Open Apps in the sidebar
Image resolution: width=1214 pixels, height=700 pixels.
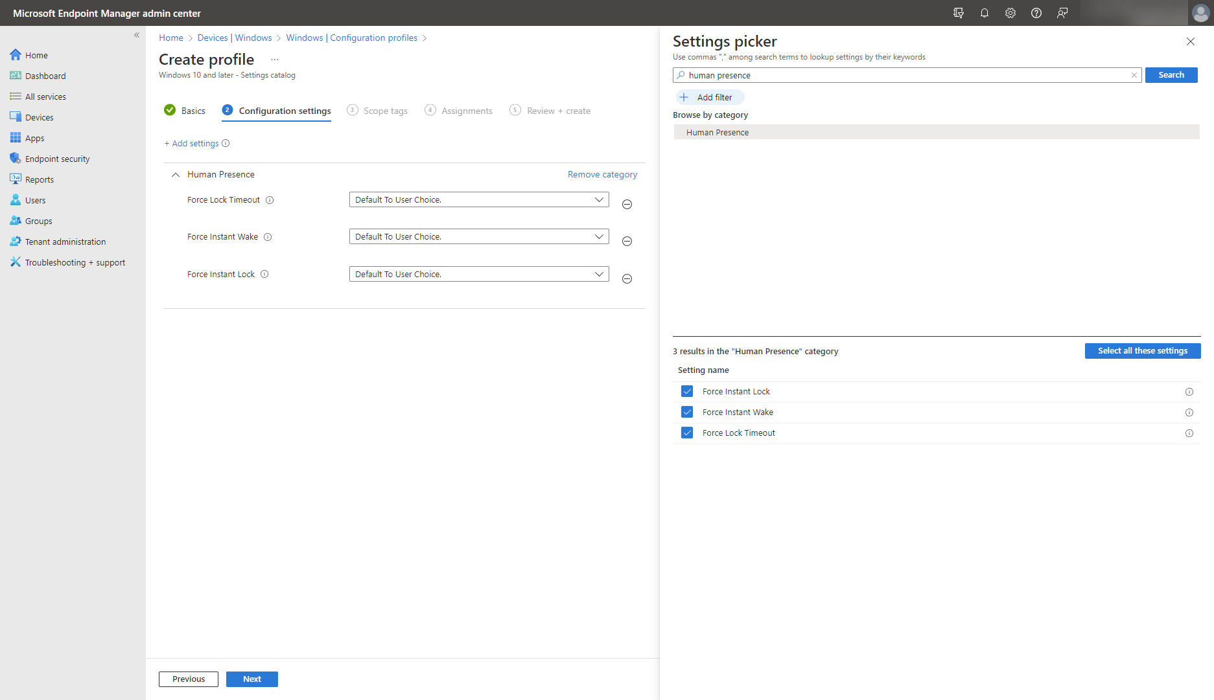pyautogui.click(x=34, y=138)
